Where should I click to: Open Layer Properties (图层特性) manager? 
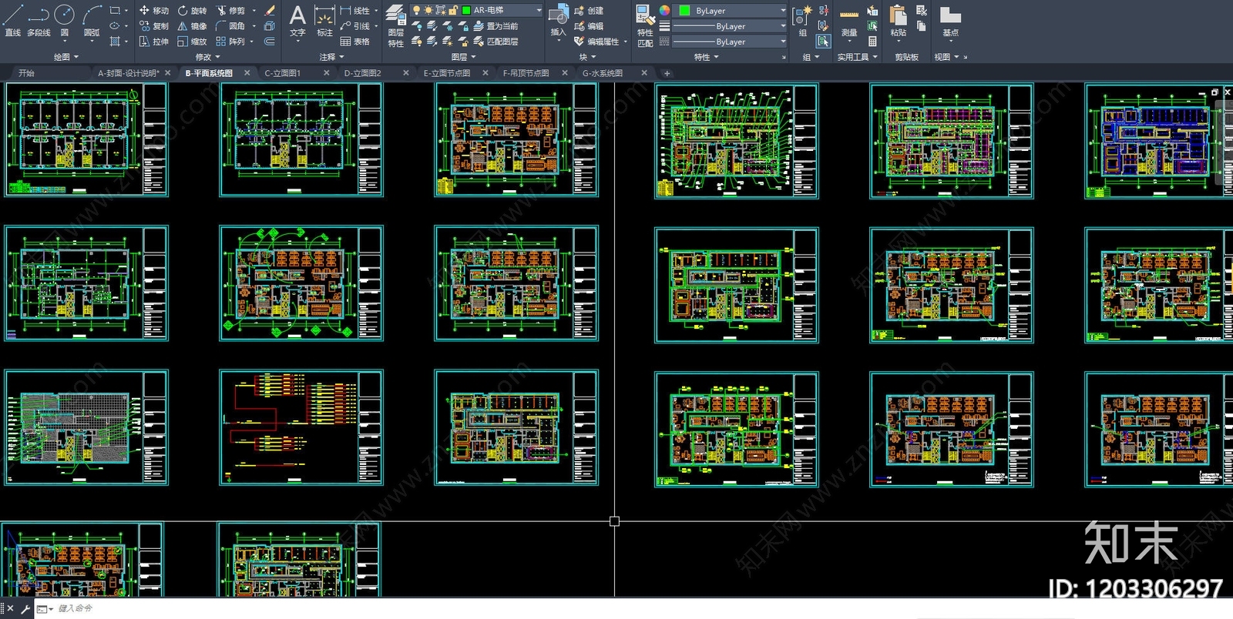tap(395, 25)
